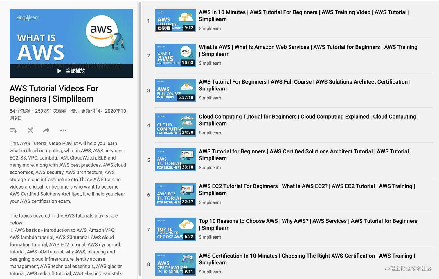Click Simplilearn channel under video 2

(x=210, y=63)
